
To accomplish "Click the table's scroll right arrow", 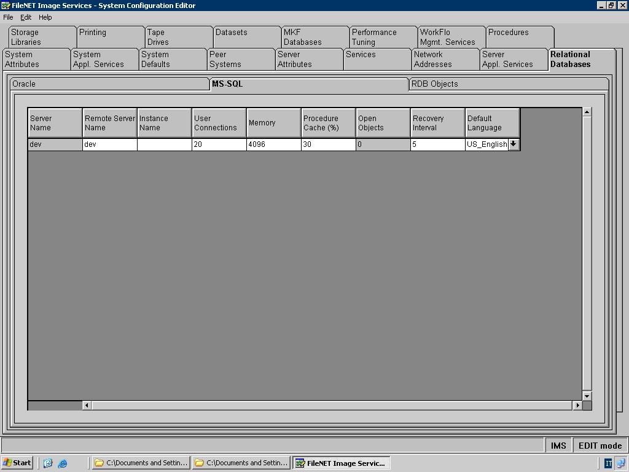I will 577,405.
